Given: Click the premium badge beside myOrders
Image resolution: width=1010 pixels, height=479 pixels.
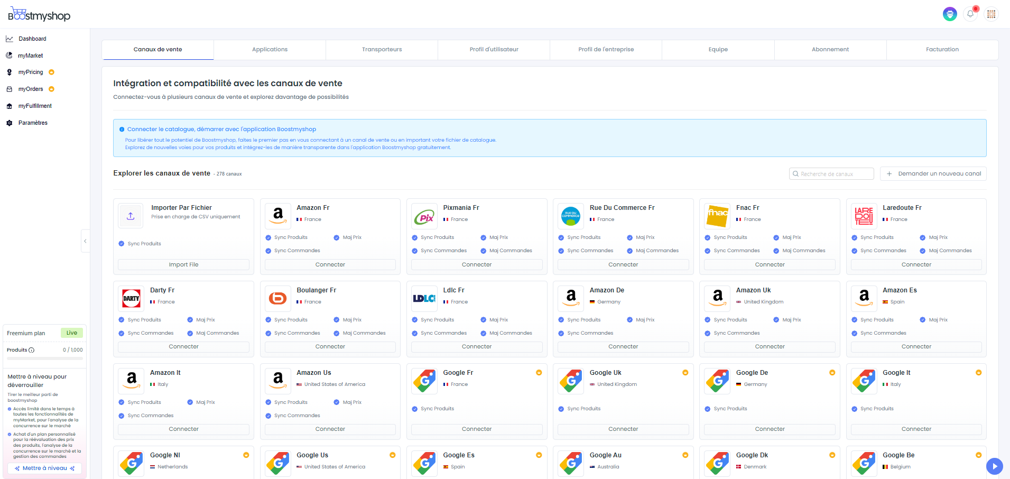Looking at the screenshot, I should [51, 89].
